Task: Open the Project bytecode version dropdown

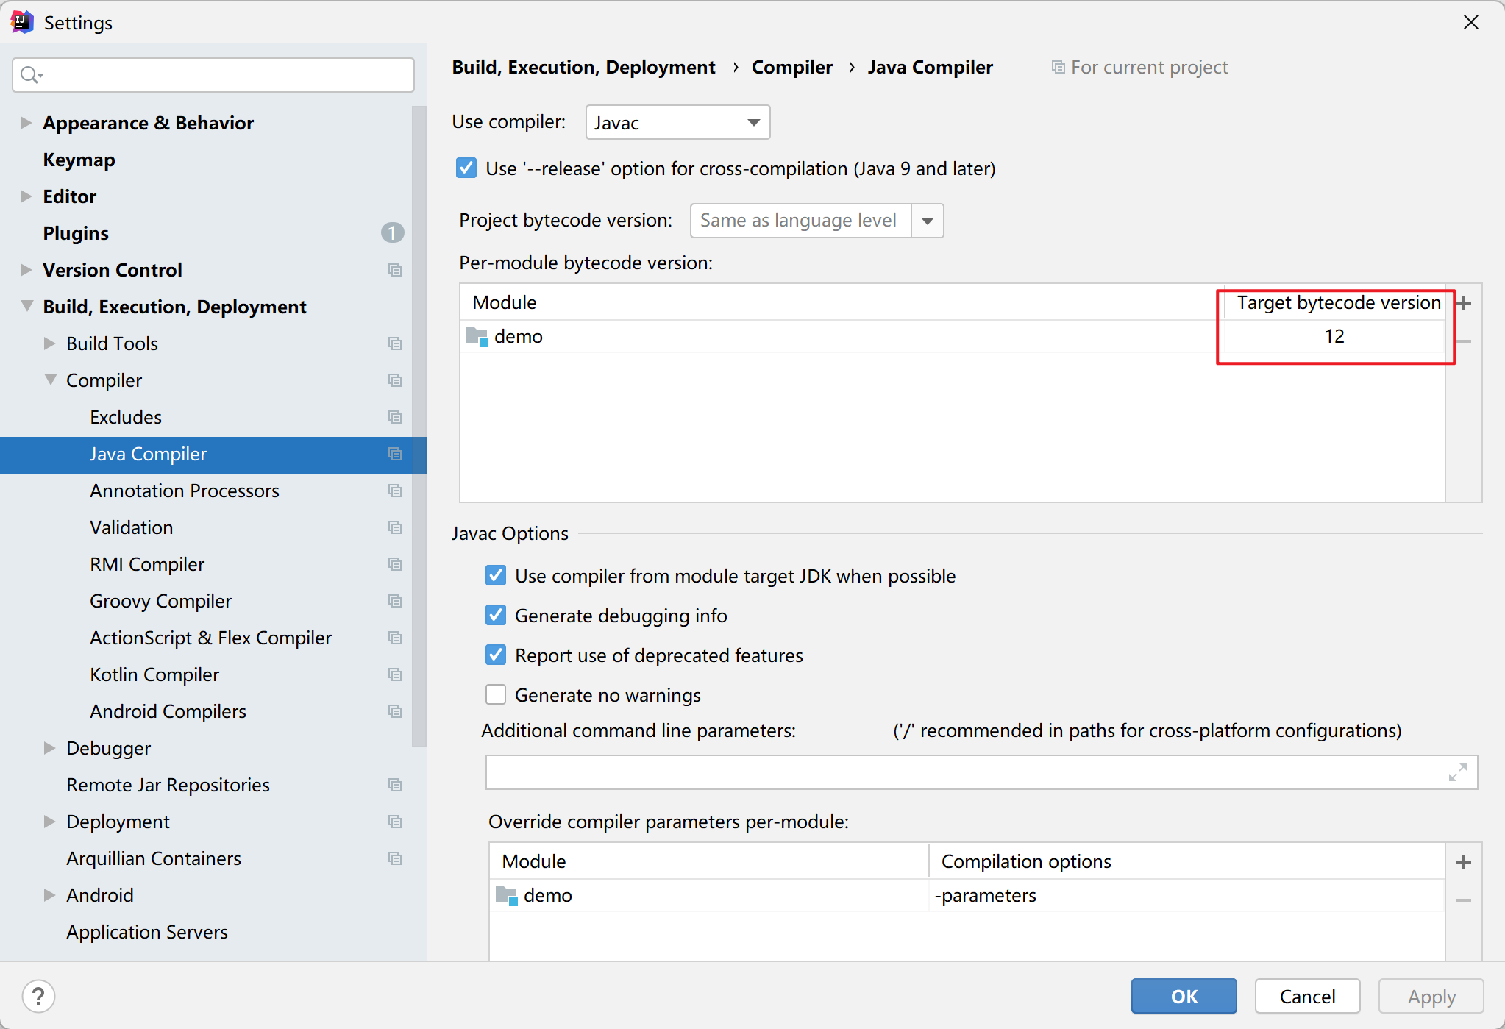Action: [x=928, y=221]
